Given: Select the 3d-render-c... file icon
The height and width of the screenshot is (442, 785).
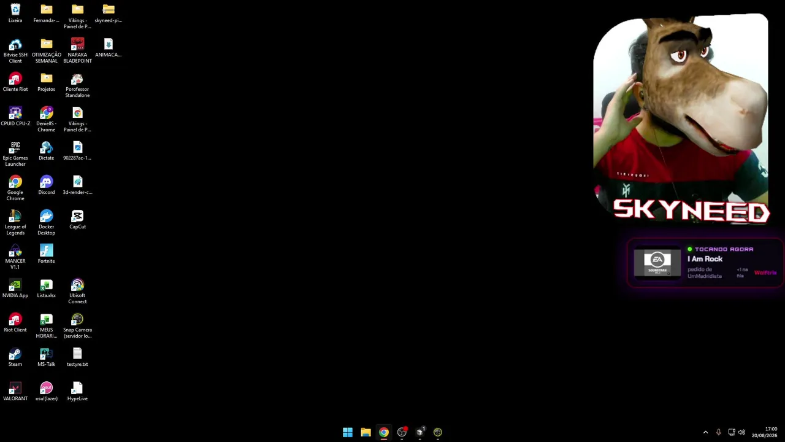Looking at the screenshot, I should tap(77, 186).
